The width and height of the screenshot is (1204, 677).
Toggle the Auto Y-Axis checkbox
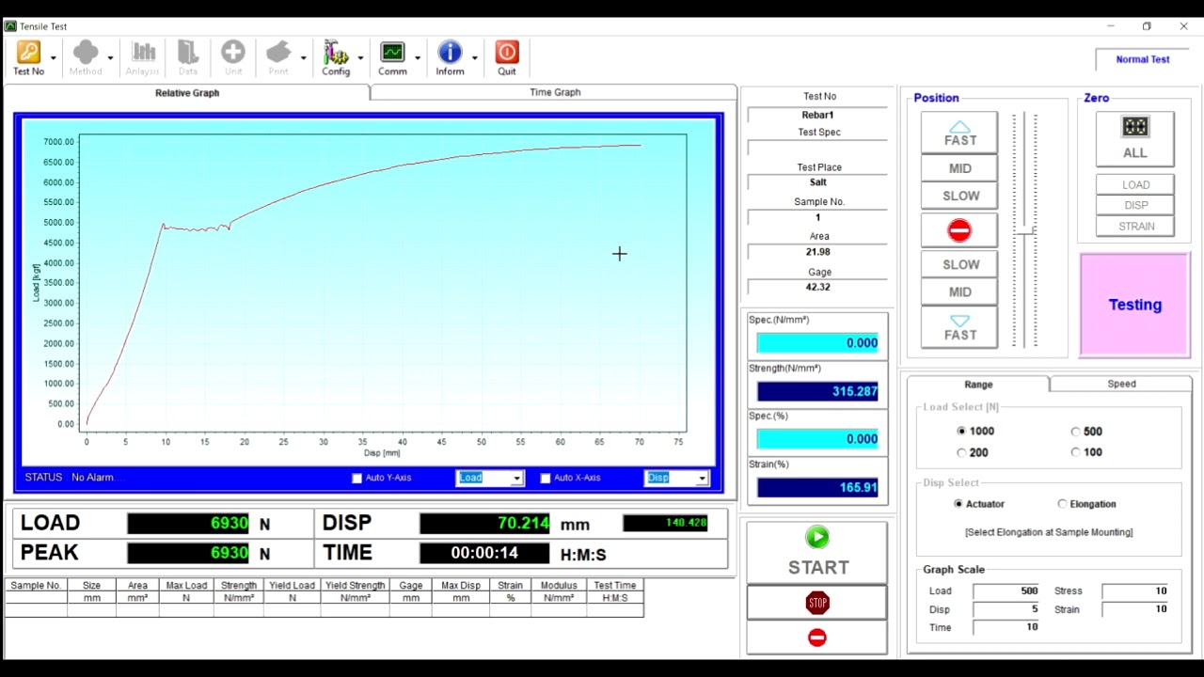[x=356, y=478]
